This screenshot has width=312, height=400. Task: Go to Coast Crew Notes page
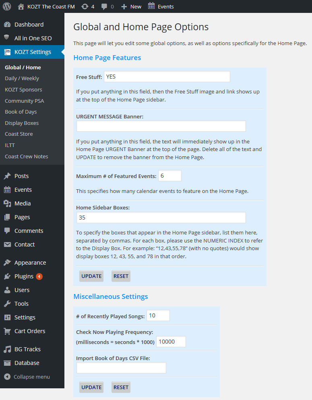pos(26,156)
